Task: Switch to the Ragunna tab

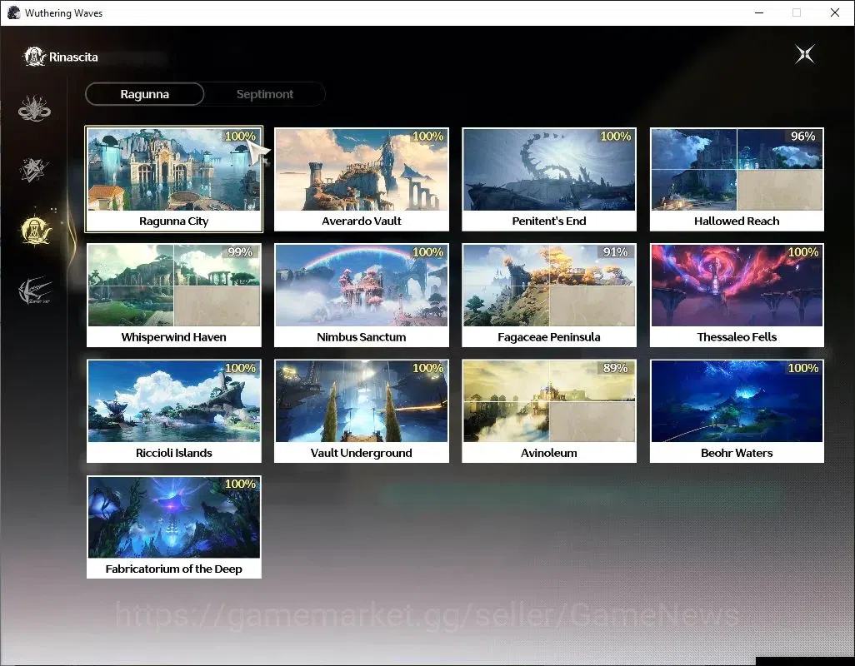Action: pos(144,94)
